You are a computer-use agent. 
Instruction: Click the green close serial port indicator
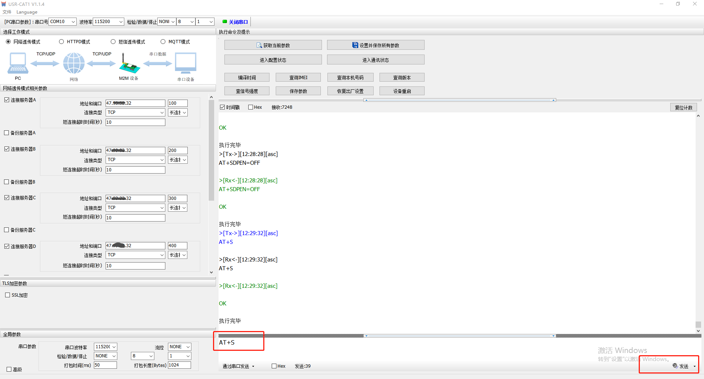click(x=235, y=22)
